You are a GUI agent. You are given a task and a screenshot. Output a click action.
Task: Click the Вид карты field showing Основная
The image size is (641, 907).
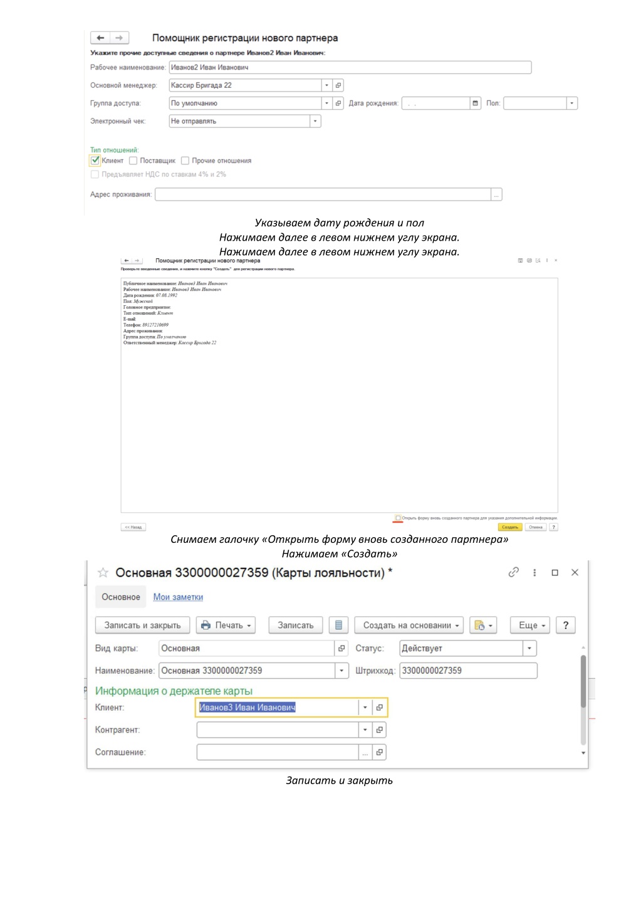pos(247,648)
